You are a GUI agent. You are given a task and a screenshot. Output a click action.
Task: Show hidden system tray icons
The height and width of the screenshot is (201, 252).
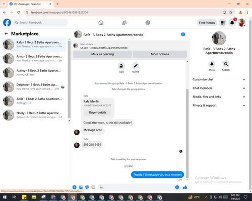[x=206, y=197]
